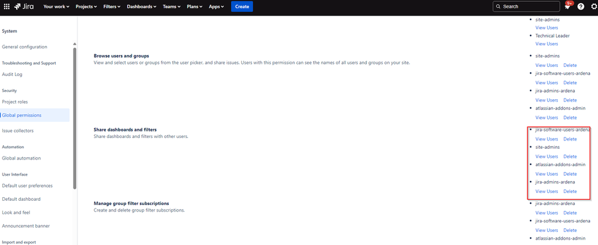Delete jira-admins-ardena from Manage group filter subscriptions
The height and width of the screenshot is (245, 598).
pos(570,213)
